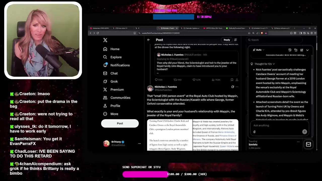Open the Soviets trending topic
Screen dimensions: 322x181
(253, 145)
